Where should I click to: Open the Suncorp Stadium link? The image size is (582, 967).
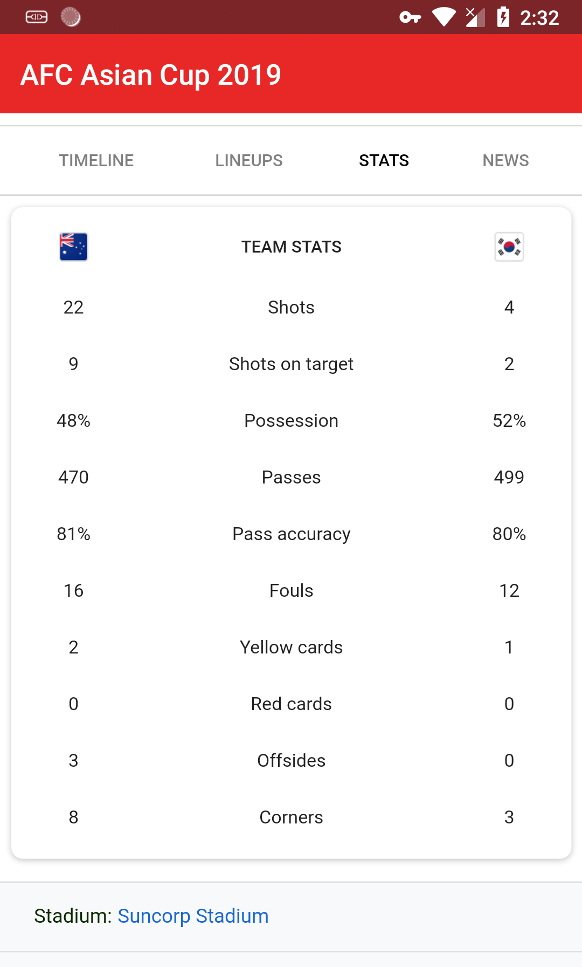[193, 916]
